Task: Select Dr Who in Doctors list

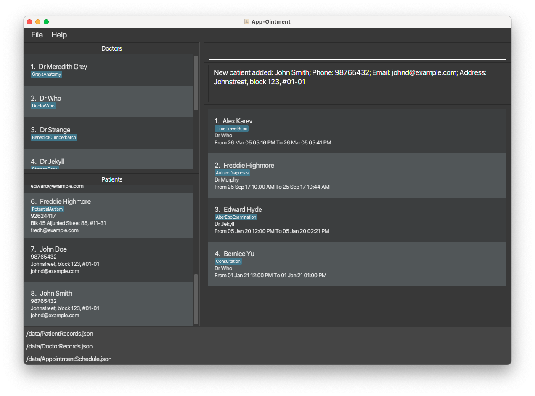Action: pos(109,102)
